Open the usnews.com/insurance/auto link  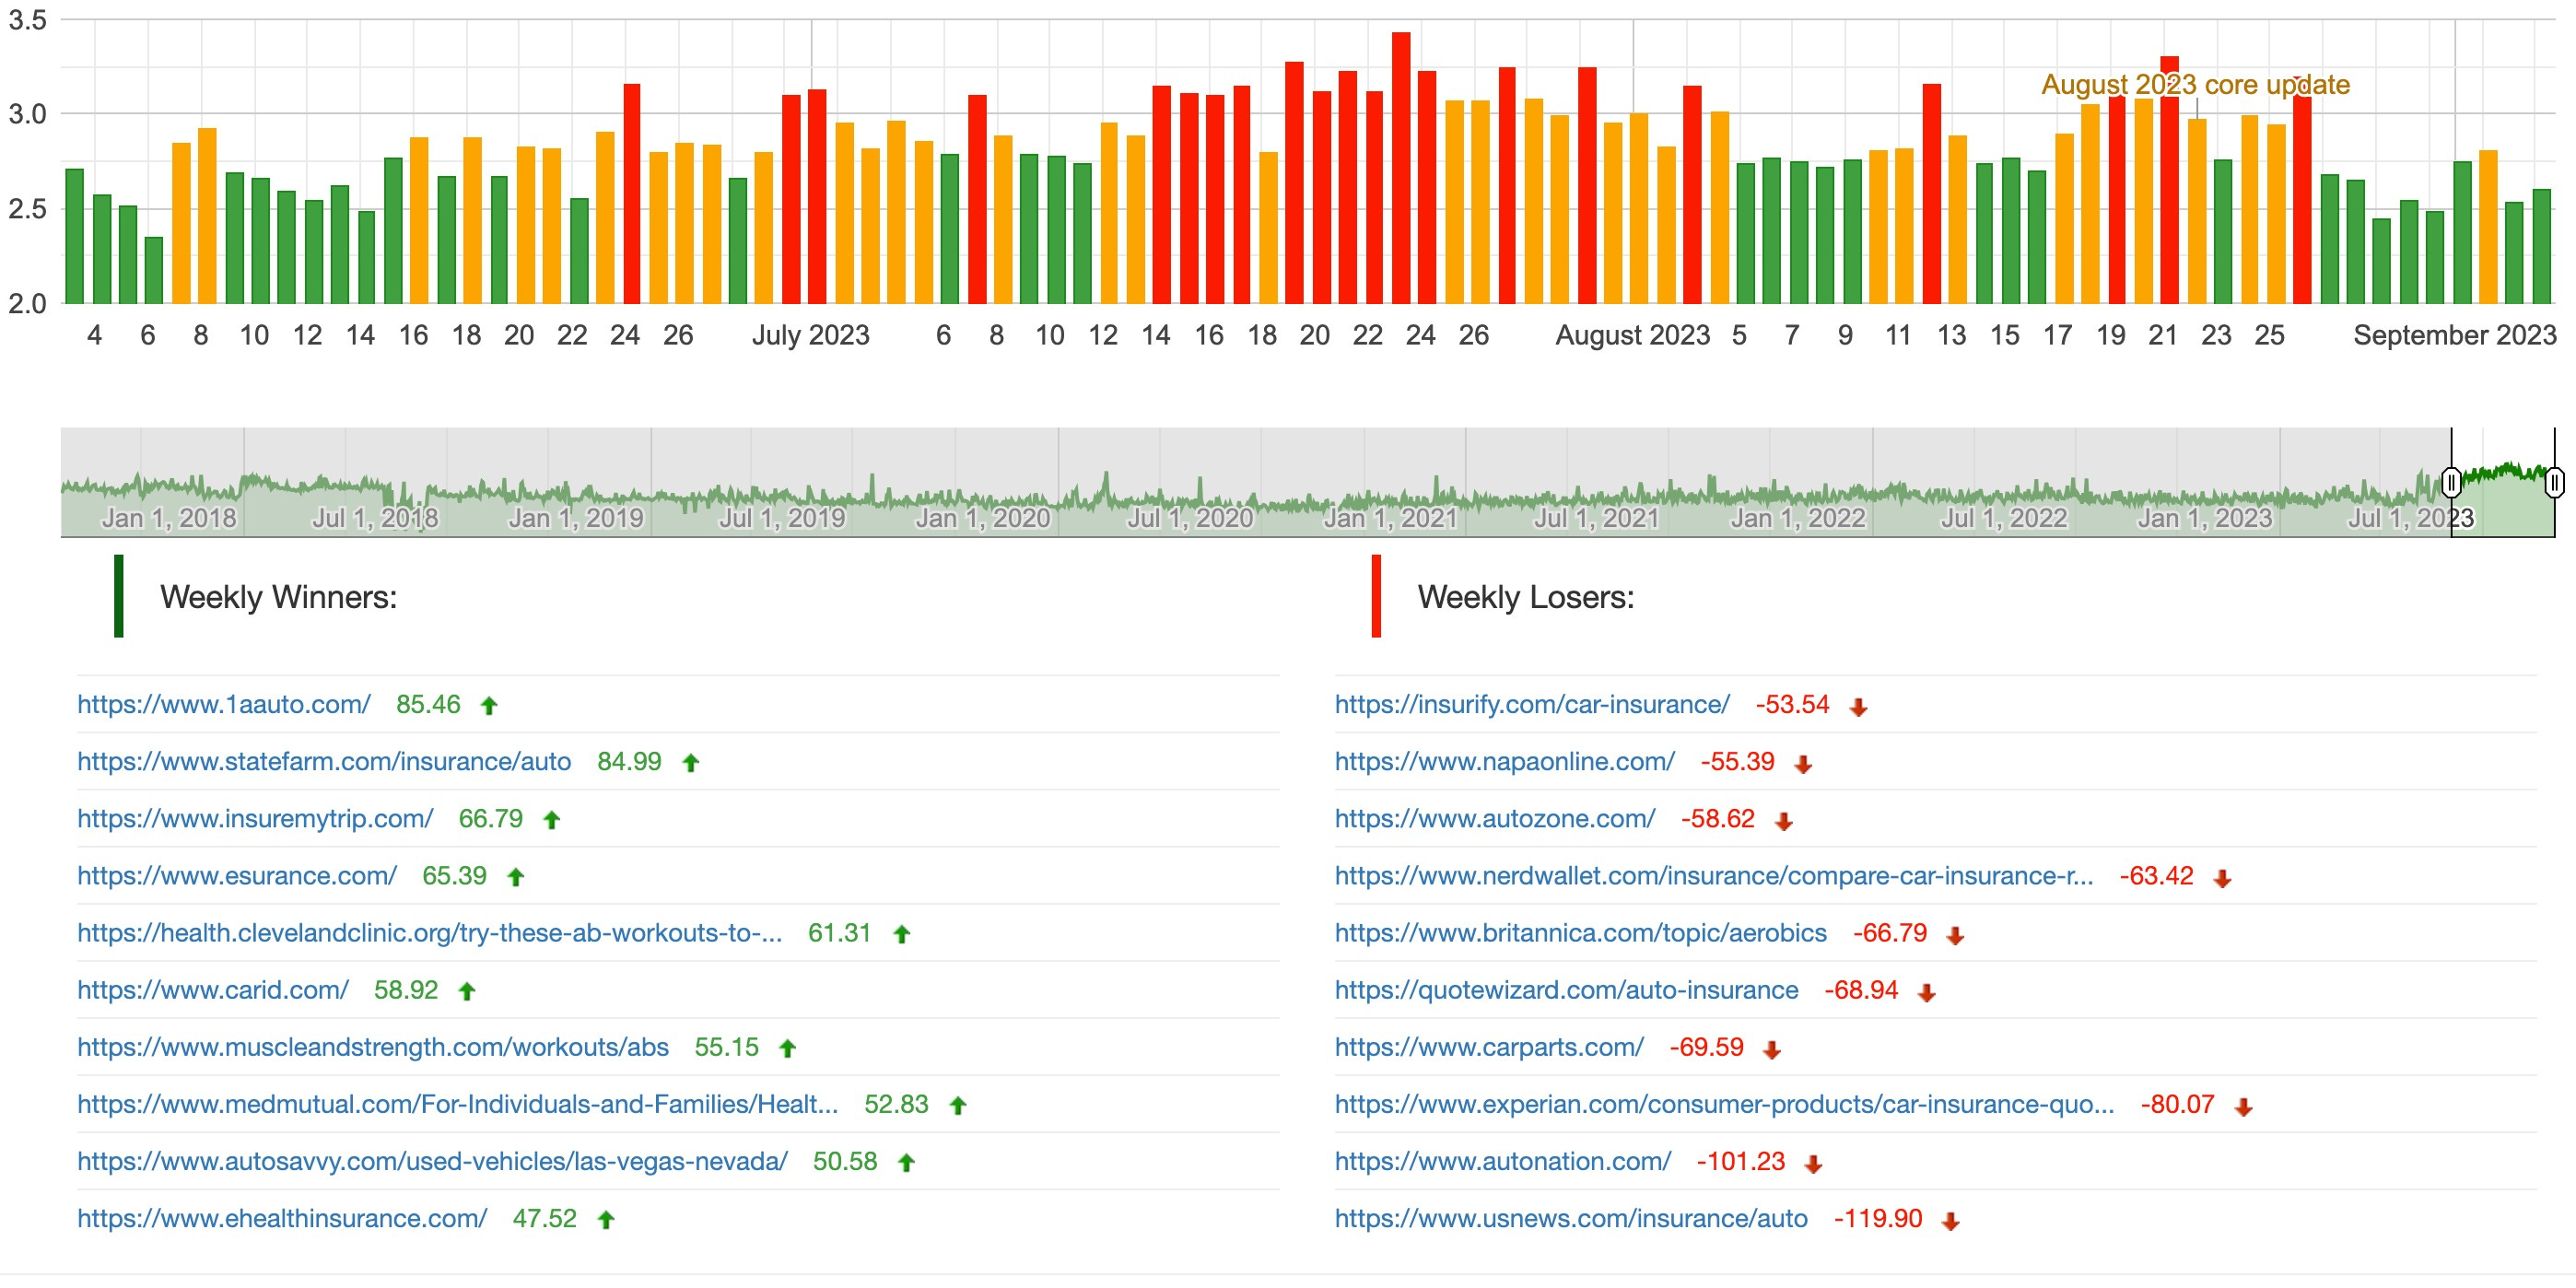[x=1571, y=1218]
